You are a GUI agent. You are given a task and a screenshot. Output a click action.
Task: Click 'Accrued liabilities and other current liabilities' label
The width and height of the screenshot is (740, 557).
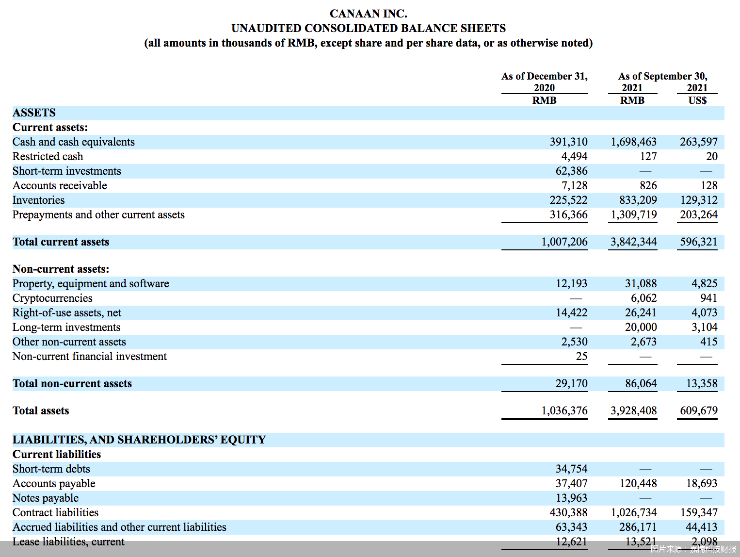pyautogui.click(x=119, y=527)
